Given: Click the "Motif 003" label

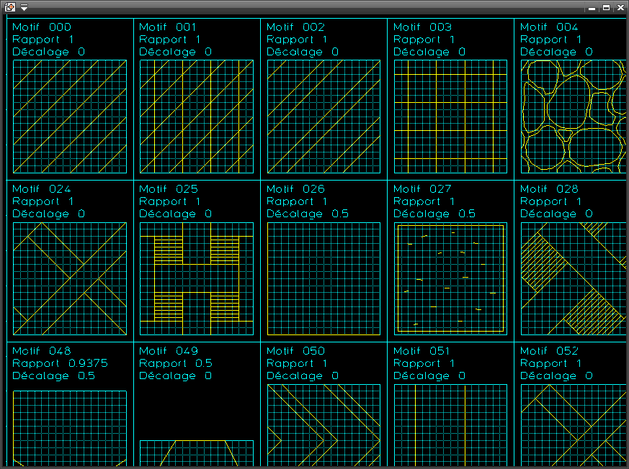Looking at the screenshot, I should 422,27.
